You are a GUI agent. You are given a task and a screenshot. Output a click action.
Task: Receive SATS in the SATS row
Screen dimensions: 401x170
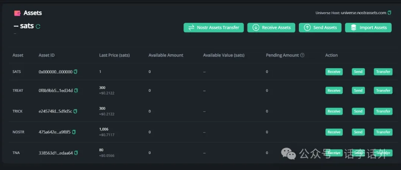(x=334, y=72)
